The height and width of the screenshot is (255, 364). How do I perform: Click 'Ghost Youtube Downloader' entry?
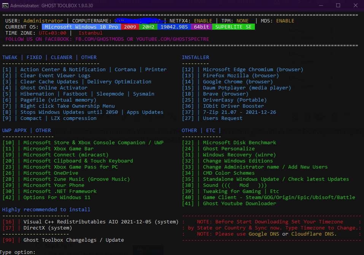point(239,204)
